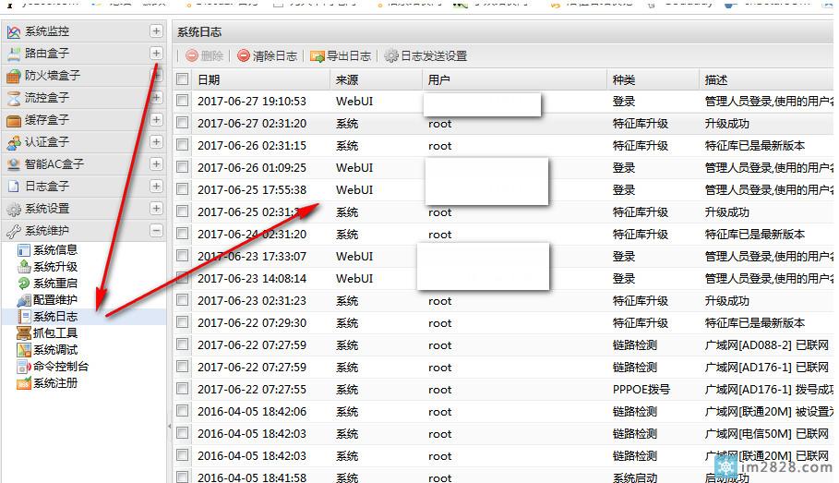Viewport: 839px width, 483px height.
Task: Click the 系统升级 icon in tree
Action: (24, 267)
